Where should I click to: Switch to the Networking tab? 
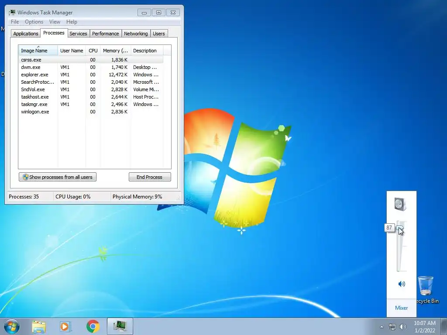(136, 33)
